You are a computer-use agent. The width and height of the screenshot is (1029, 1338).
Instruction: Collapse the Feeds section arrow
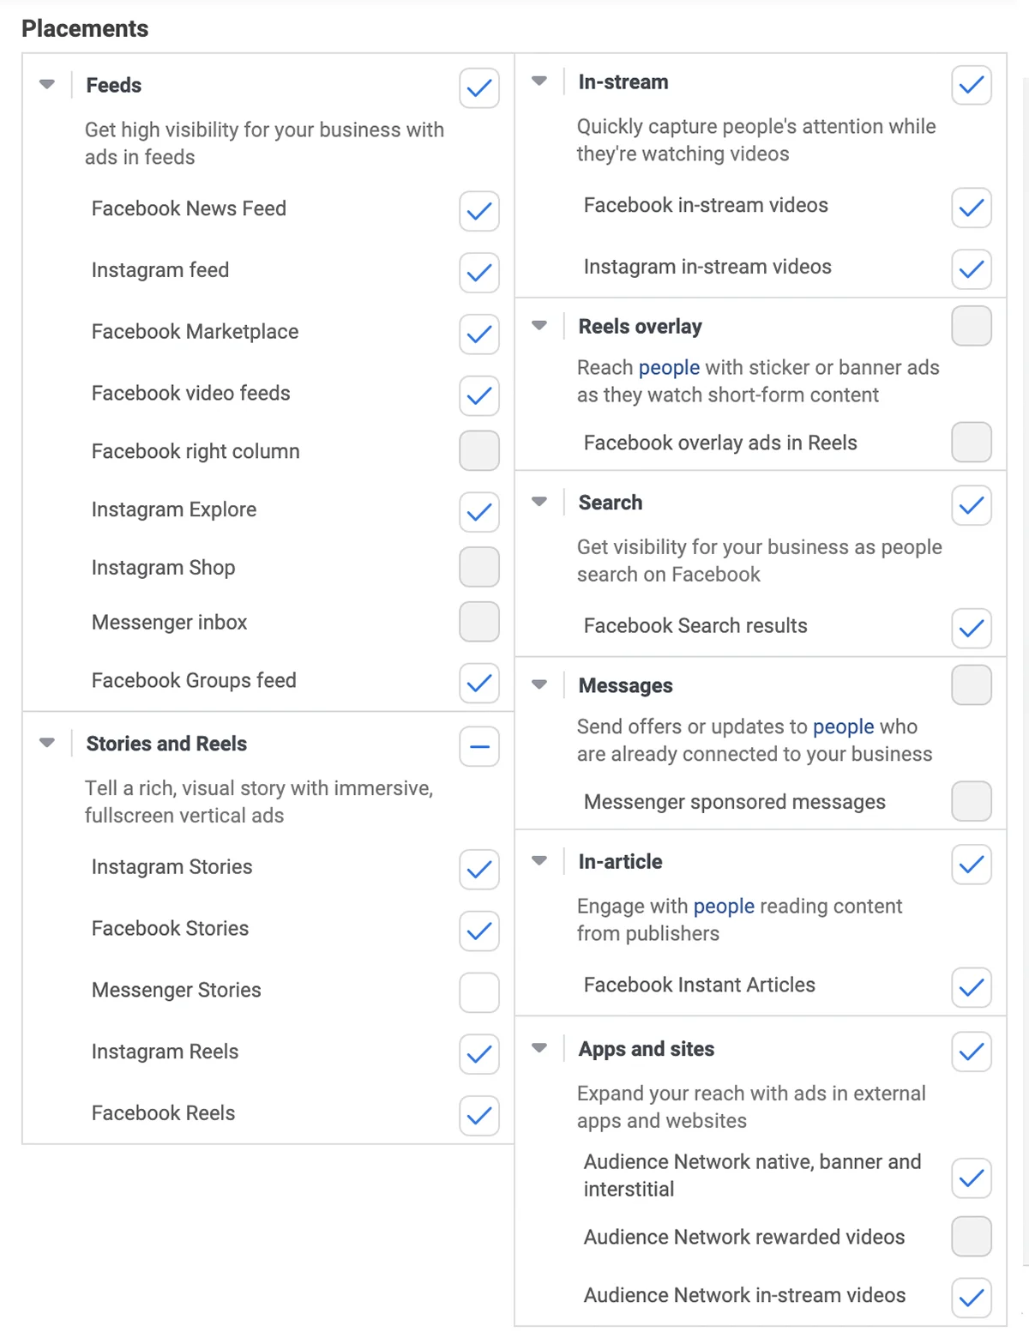47,84
